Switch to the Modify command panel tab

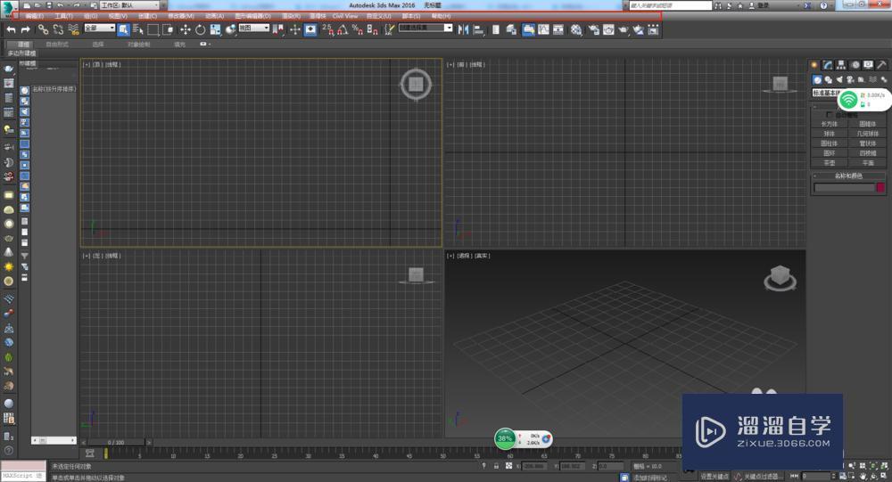pyautogui.click(x=828, y=65)
